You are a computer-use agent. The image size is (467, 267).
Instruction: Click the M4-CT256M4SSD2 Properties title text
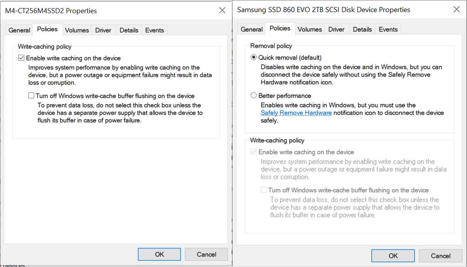pos(51,11)
